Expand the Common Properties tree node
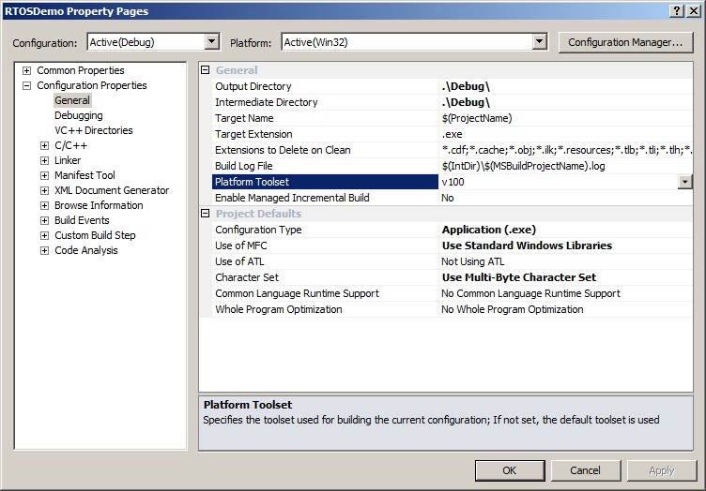 [x=26, y=70]
